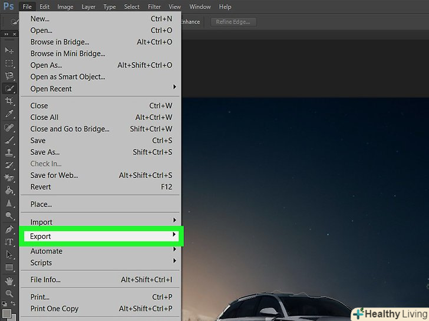Expand the Import submenu

[100, 222]
